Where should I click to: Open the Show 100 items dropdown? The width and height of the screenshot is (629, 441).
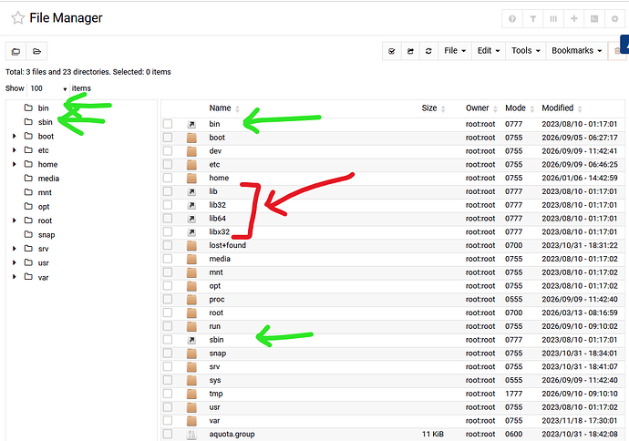[48, 88]
